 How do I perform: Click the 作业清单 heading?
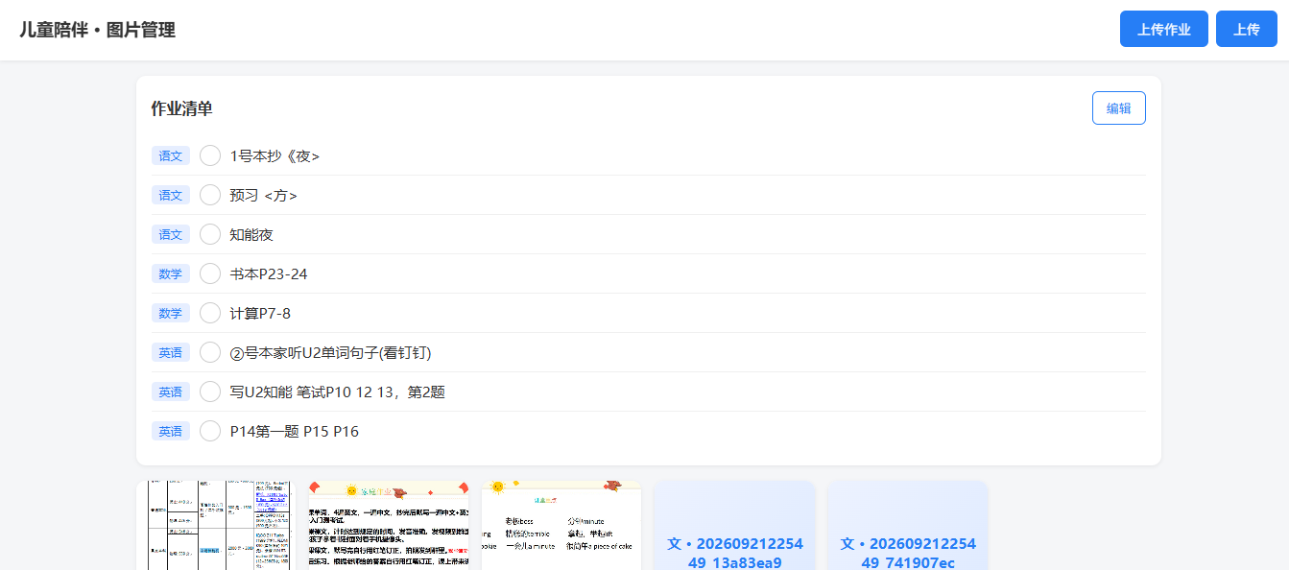pos(181,108)
